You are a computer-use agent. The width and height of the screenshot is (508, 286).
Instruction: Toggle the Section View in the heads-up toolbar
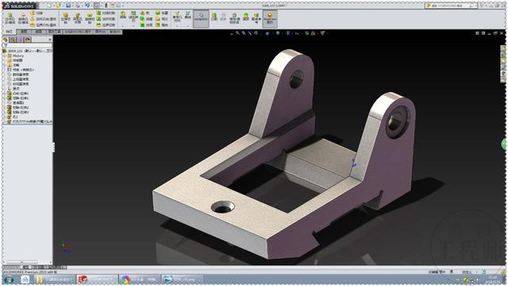pos(256,33)
